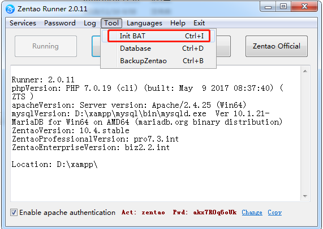Click the Running status button
Viewport: 323px width, 229px height.
(x=46, y=46)
